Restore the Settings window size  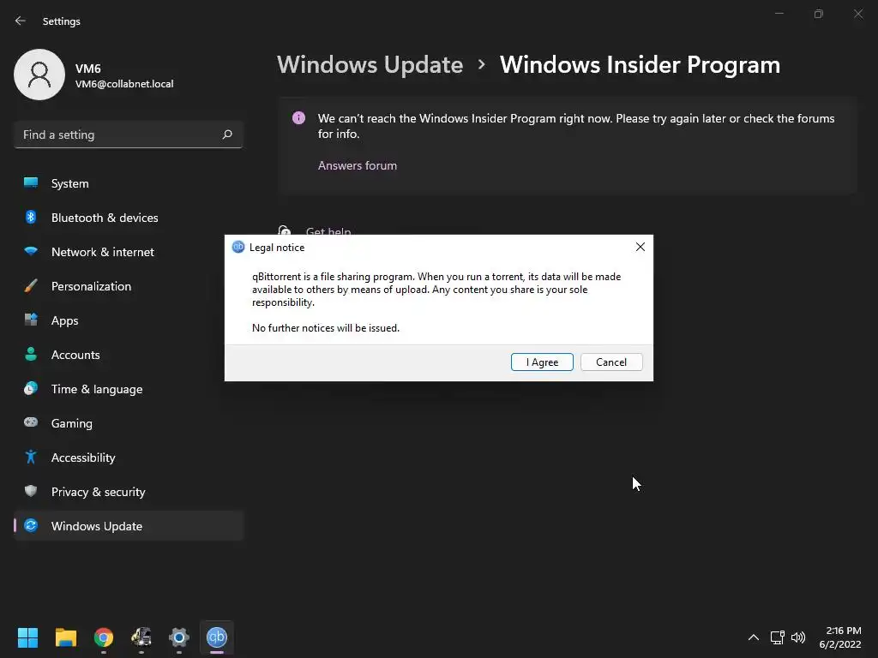[819, 14]
